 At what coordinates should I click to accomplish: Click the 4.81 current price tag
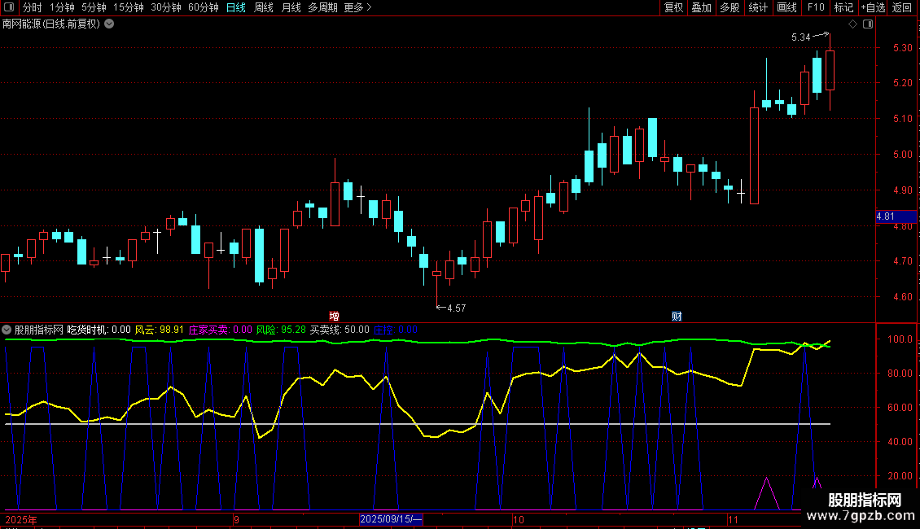[896, 216]
